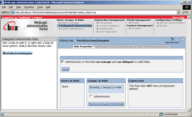This screenshot has height=117, width=192.
Task: Click the Groups in Role header
Action: click(106, 81)
